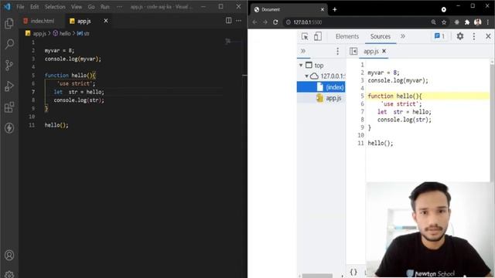Hide the Sources navigator pane

pos(353,51)
